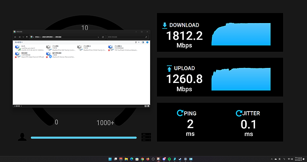Click the blue progress bar beside user icon
The height and width of the screenshot is (162, 307).
click(84, 138)
